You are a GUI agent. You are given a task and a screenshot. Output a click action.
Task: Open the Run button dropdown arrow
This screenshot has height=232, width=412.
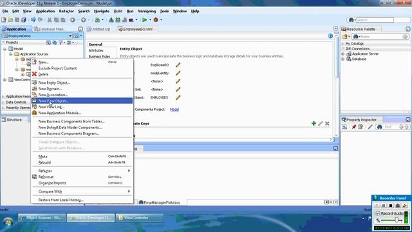[150, 20]
